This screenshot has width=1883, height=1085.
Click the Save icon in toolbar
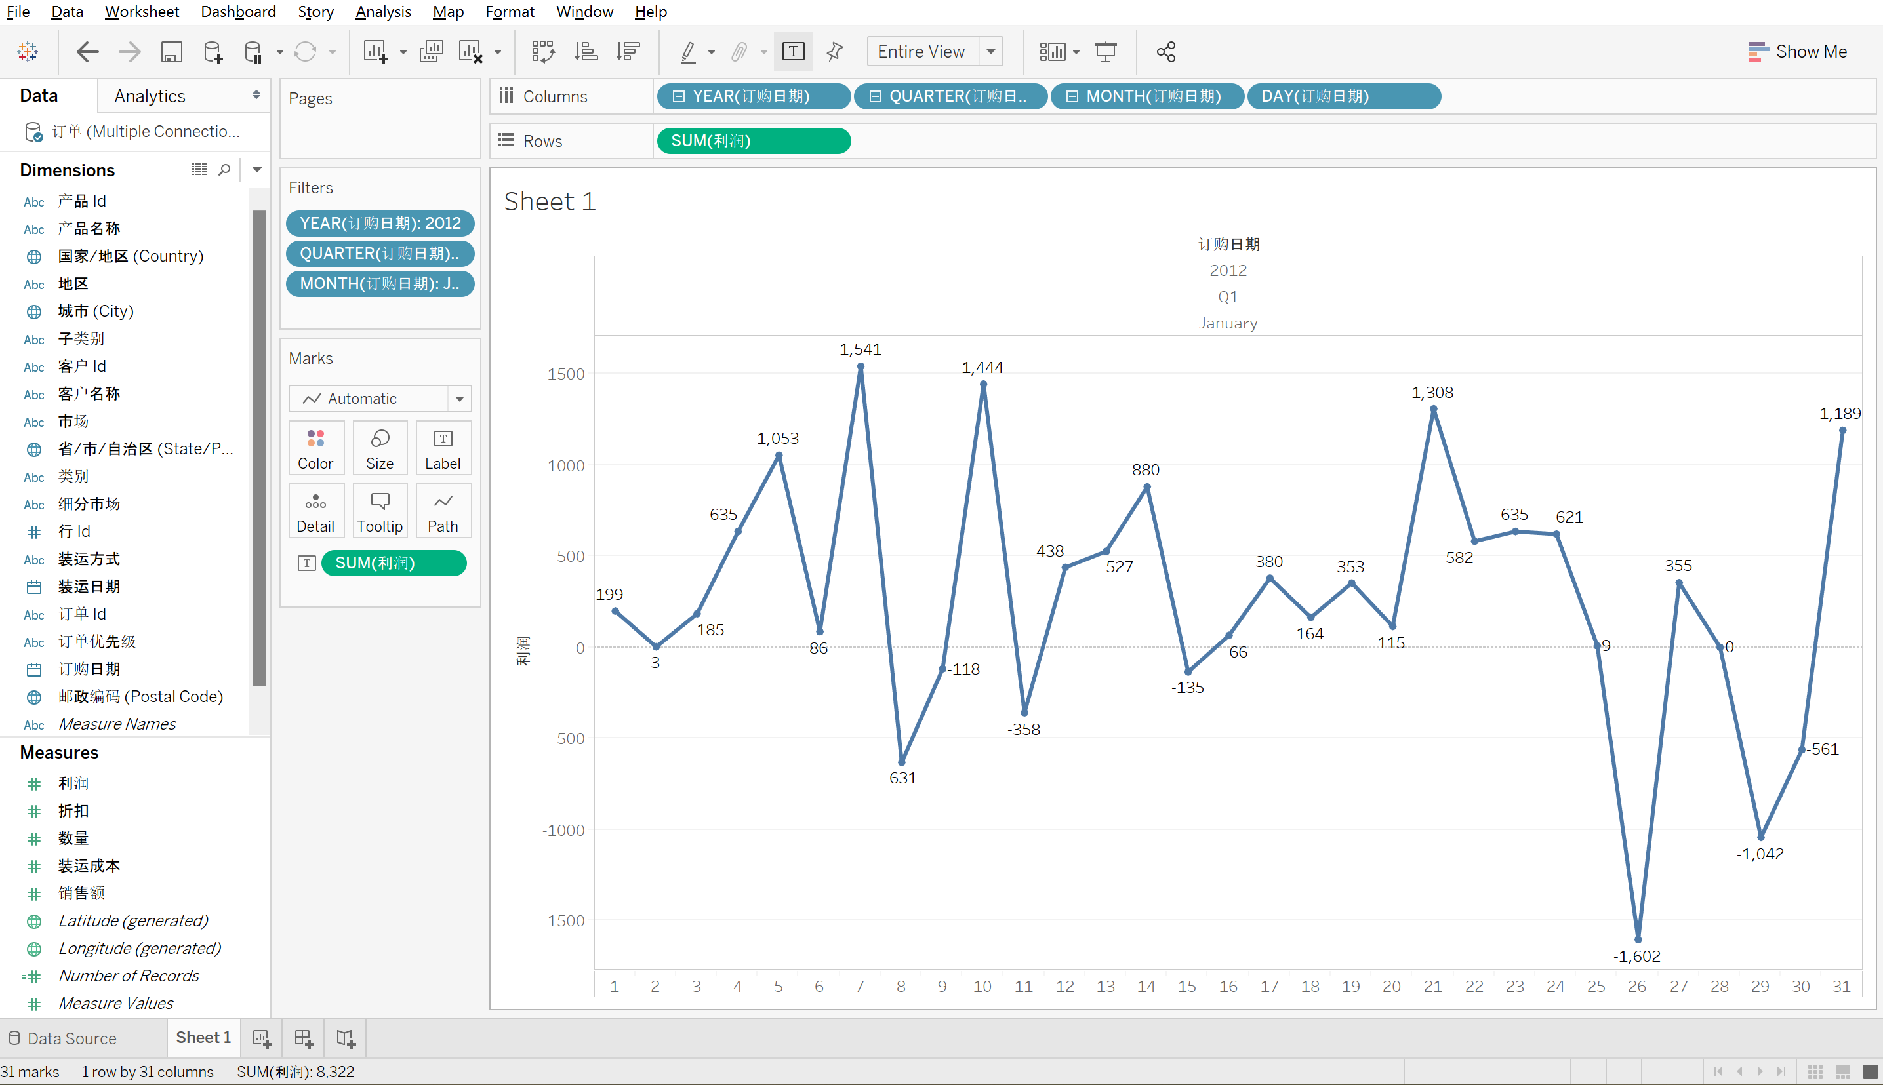tap(171, 51)
